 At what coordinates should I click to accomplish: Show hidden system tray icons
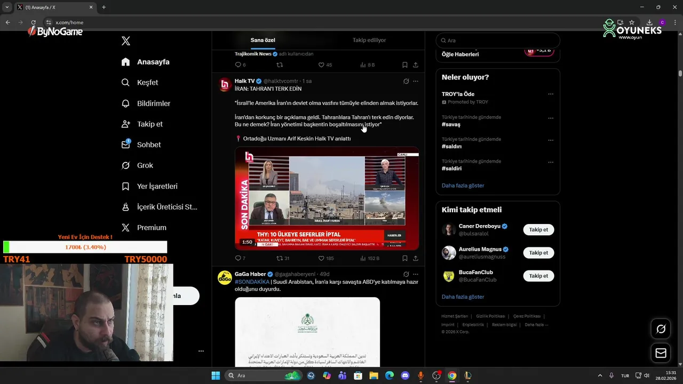(600, 375)
